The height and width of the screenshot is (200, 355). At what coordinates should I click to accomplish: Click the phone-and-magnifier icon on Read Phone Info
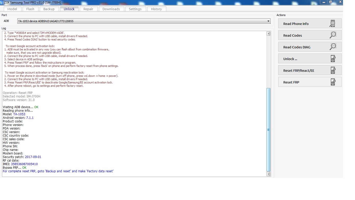[x=332, y=23]
